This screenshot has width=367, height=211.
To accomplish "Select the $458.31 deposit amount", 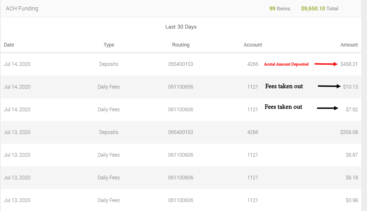I will pyautogui.click(x=349, y=64).
